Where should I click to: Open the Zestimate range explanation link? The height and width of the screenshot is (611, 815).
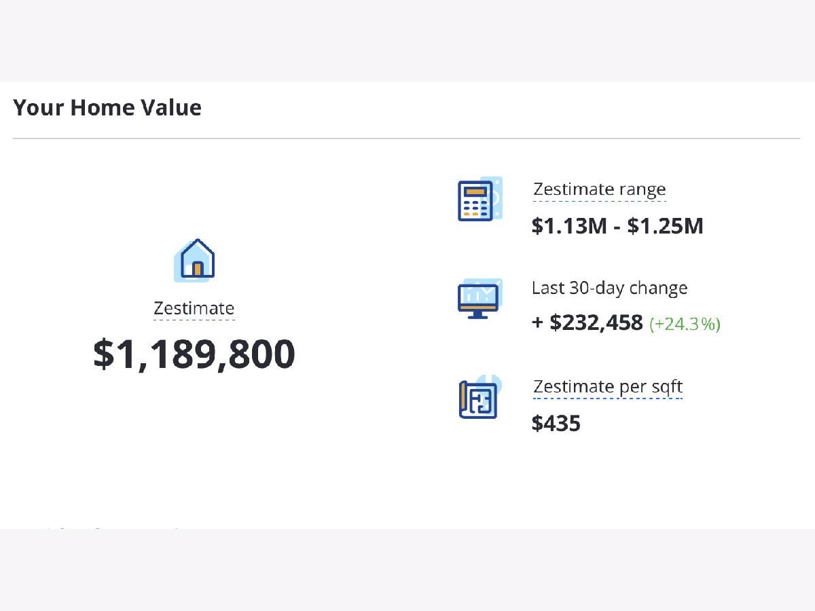600,189
